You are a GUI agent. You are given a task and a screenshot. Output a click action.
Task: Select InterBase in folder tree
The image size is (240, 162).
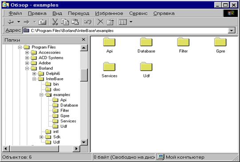tap(55, 79)
